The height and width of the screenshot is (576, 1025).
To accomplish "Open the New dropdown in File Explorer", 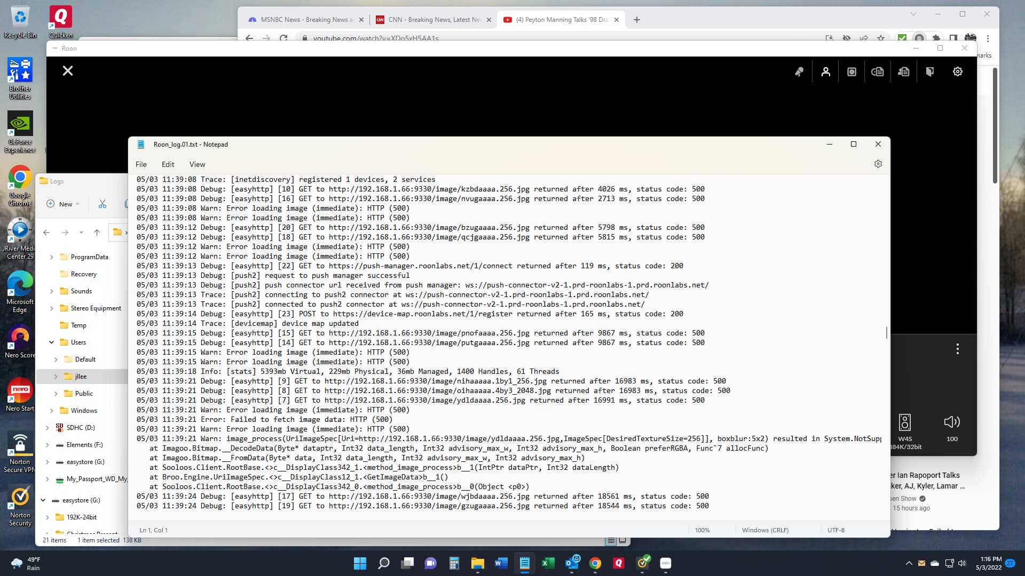I will pos(63,204).
